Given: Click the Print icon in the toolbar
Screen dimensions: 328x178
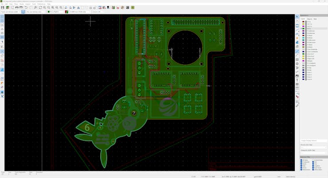Looking at the screenshot, I should (17, 8).
